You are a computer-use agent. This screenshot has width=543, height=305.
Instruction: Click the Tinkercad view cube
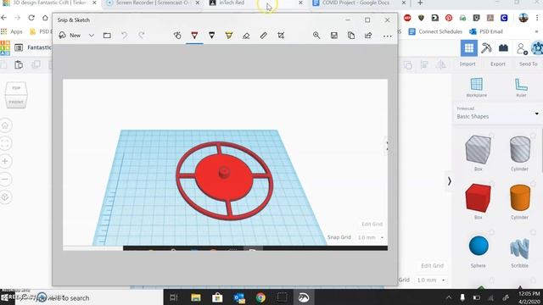click(15, 95)
